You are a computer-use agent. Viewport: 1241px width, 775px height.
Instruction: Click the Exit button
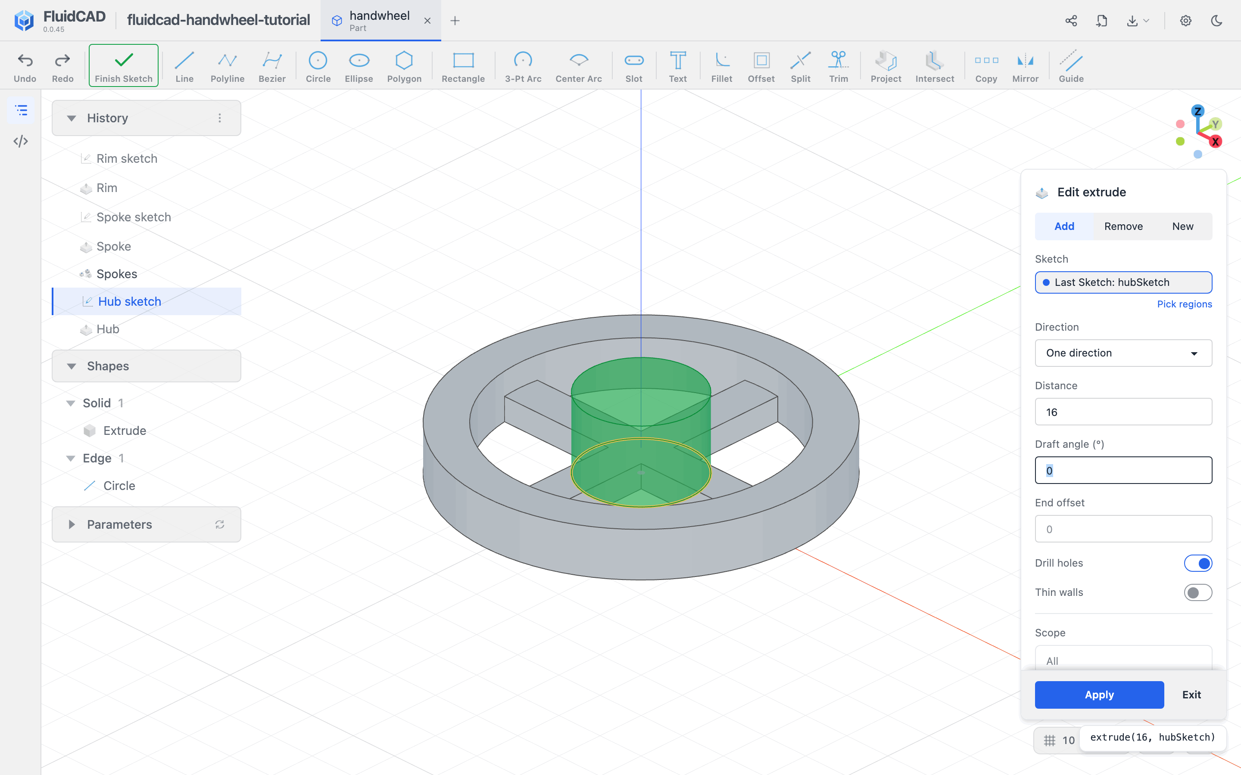tap(1191, 694)
